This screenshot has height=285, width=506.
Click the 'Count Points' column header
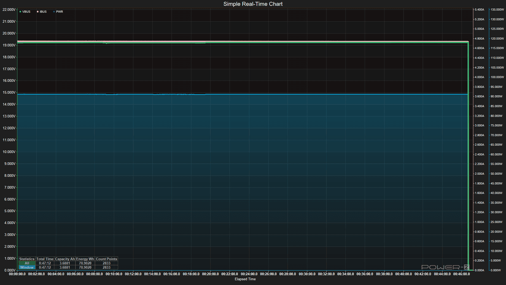(x=106, y=259)
